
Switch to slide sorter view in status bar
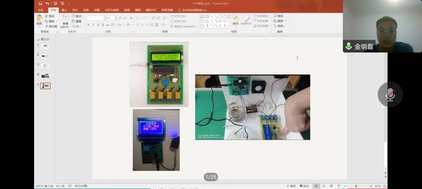point(324,186)
